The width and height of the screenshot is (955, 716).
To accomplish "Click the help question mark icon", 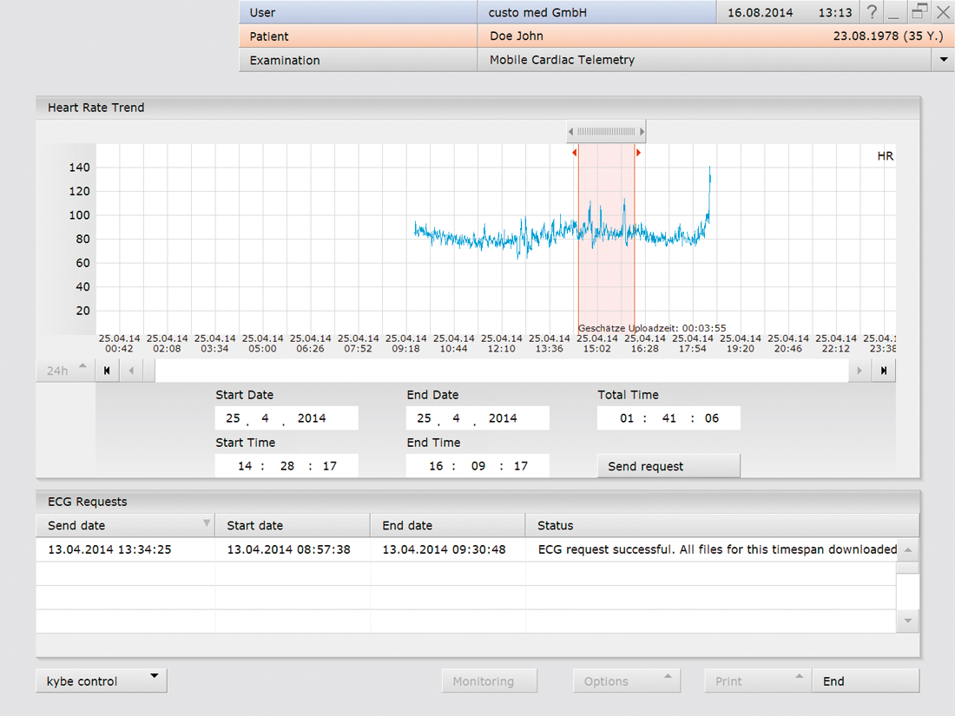I will [872, 13].
